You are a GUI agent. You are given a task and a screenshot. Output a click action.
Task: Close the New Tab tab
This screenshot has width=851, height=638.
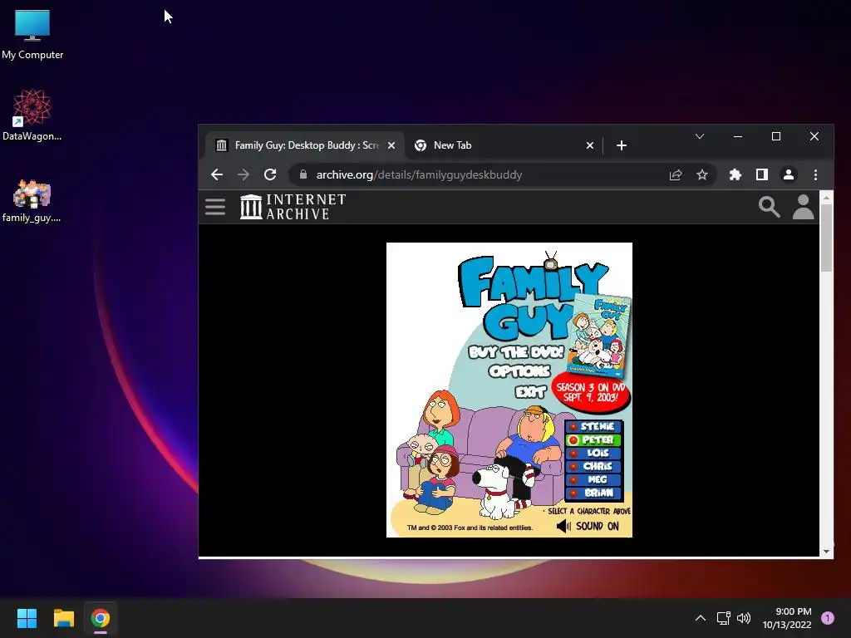pos(590,145)
